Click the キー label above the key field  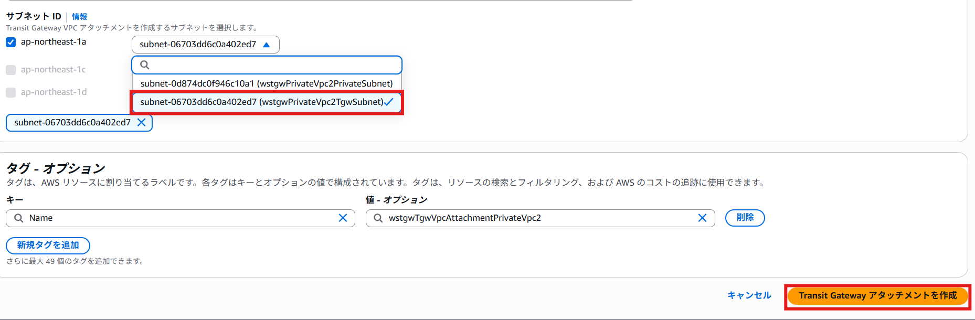14,200
